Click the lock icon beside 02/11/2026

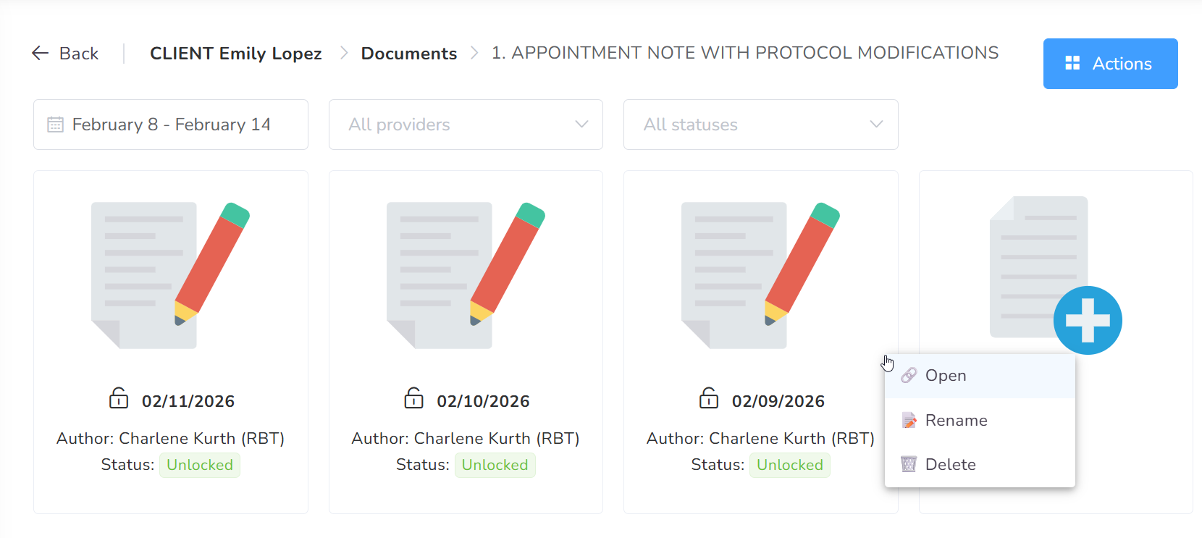click(119, 398)
